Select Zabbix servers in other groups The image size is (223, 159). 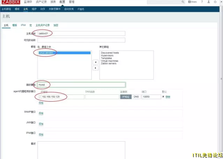coord(109,63)
